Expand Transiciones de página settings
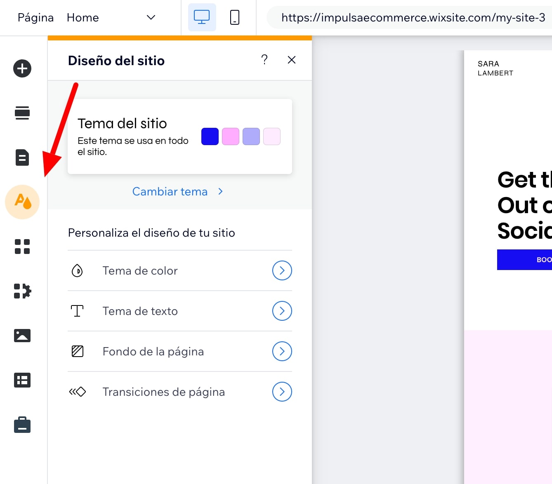Image resolution: width=552 pixels, height=484 pixels. [282, 392]
